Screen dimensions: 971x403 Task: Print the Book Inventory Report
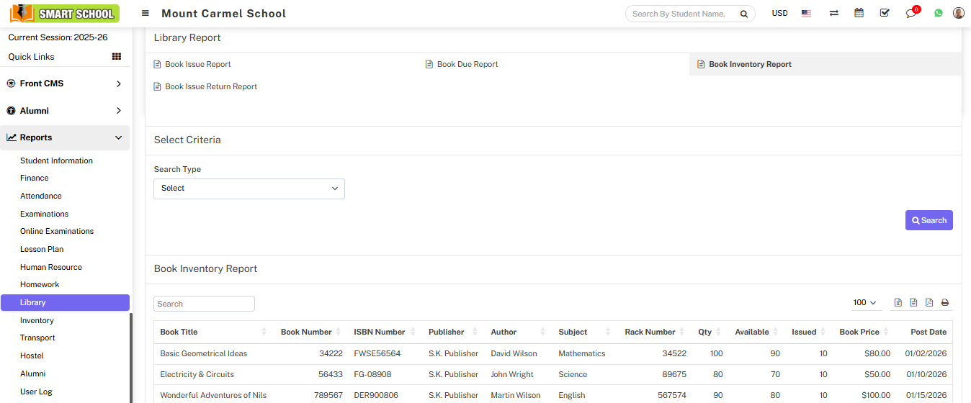click(x=945, y=303)
